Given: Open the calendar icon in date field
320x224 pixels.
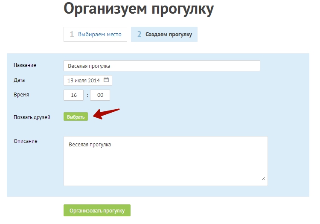Looking at the screenshot, I should (106, 80).
